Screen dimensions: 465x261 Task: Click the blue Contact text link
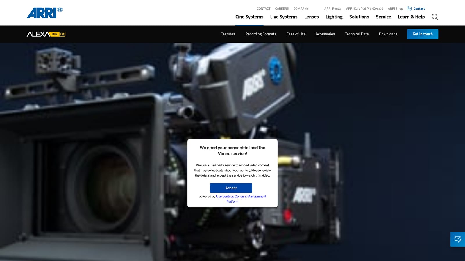(419, 9)
